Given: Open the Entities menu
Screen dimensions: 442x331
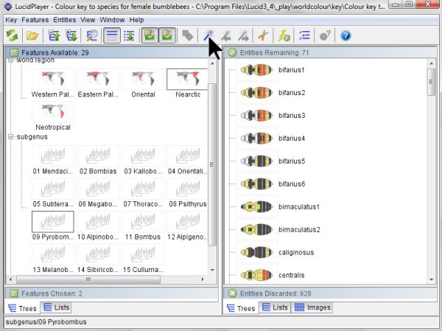Looking at the screenshot, I should click(x=65, y=20).
